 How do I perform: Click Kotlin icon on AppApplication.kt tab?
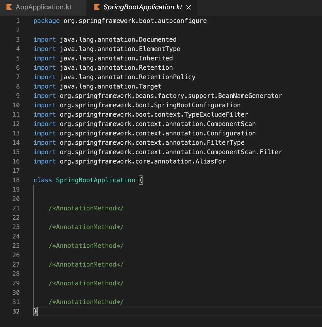point(9,7)
